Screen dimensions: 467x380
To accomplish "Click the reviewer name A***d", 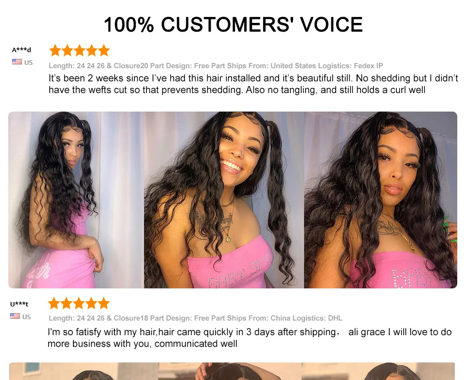I will click(21, 50).
